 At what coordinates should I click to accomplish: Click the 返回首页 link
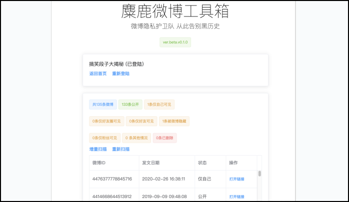click(x=98, y=73)
